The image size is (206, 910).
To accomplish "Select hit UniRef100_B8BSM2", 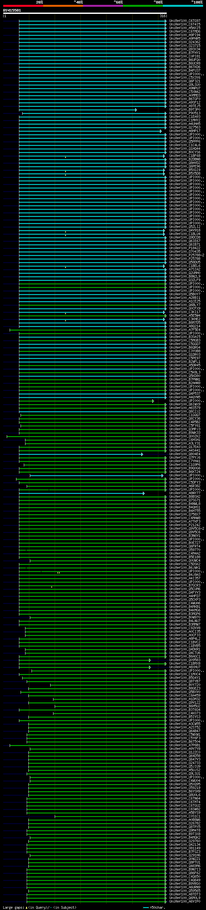I will (x=184, y=497).
